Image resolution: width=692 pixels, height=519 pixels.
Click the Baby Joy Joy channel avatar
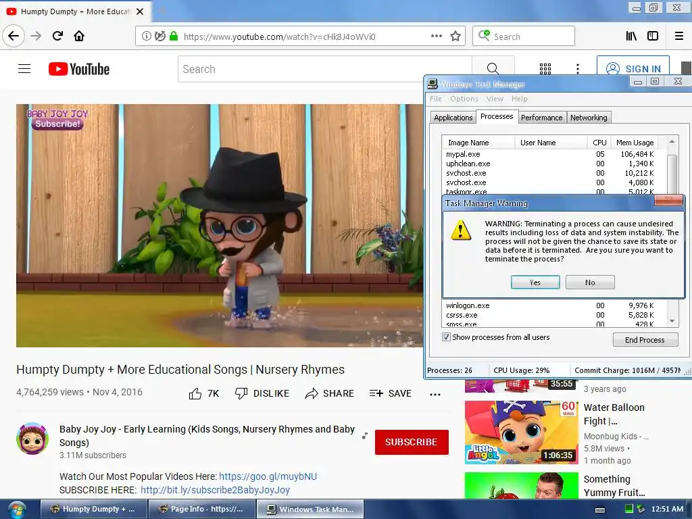(x=32, y=439)
